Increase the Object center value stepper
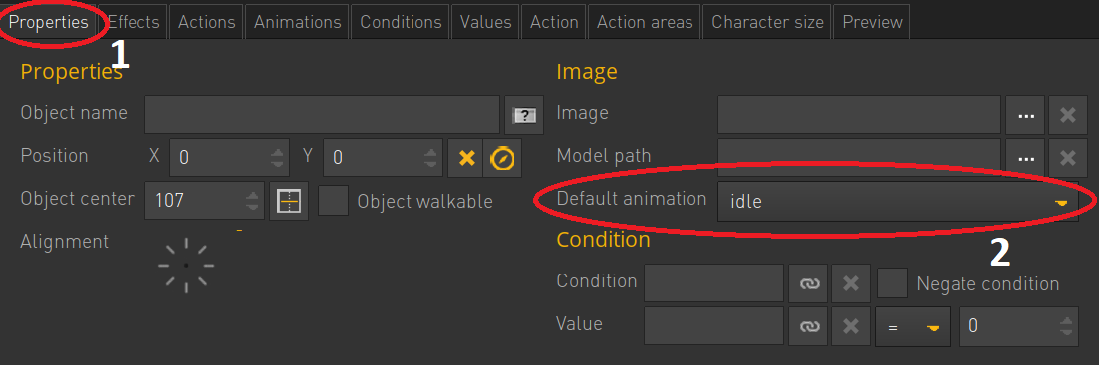The image size is (1099, 365). [x=253, y=194]
